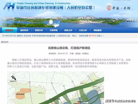
Task: Select 政策文件 in the navigation bar
Action: 39,30
